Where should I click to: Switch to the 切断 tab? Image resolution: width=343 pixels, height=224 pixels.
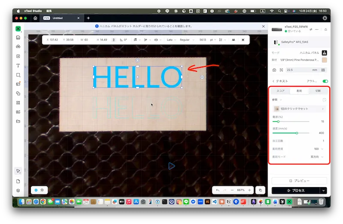pos(318,91)
